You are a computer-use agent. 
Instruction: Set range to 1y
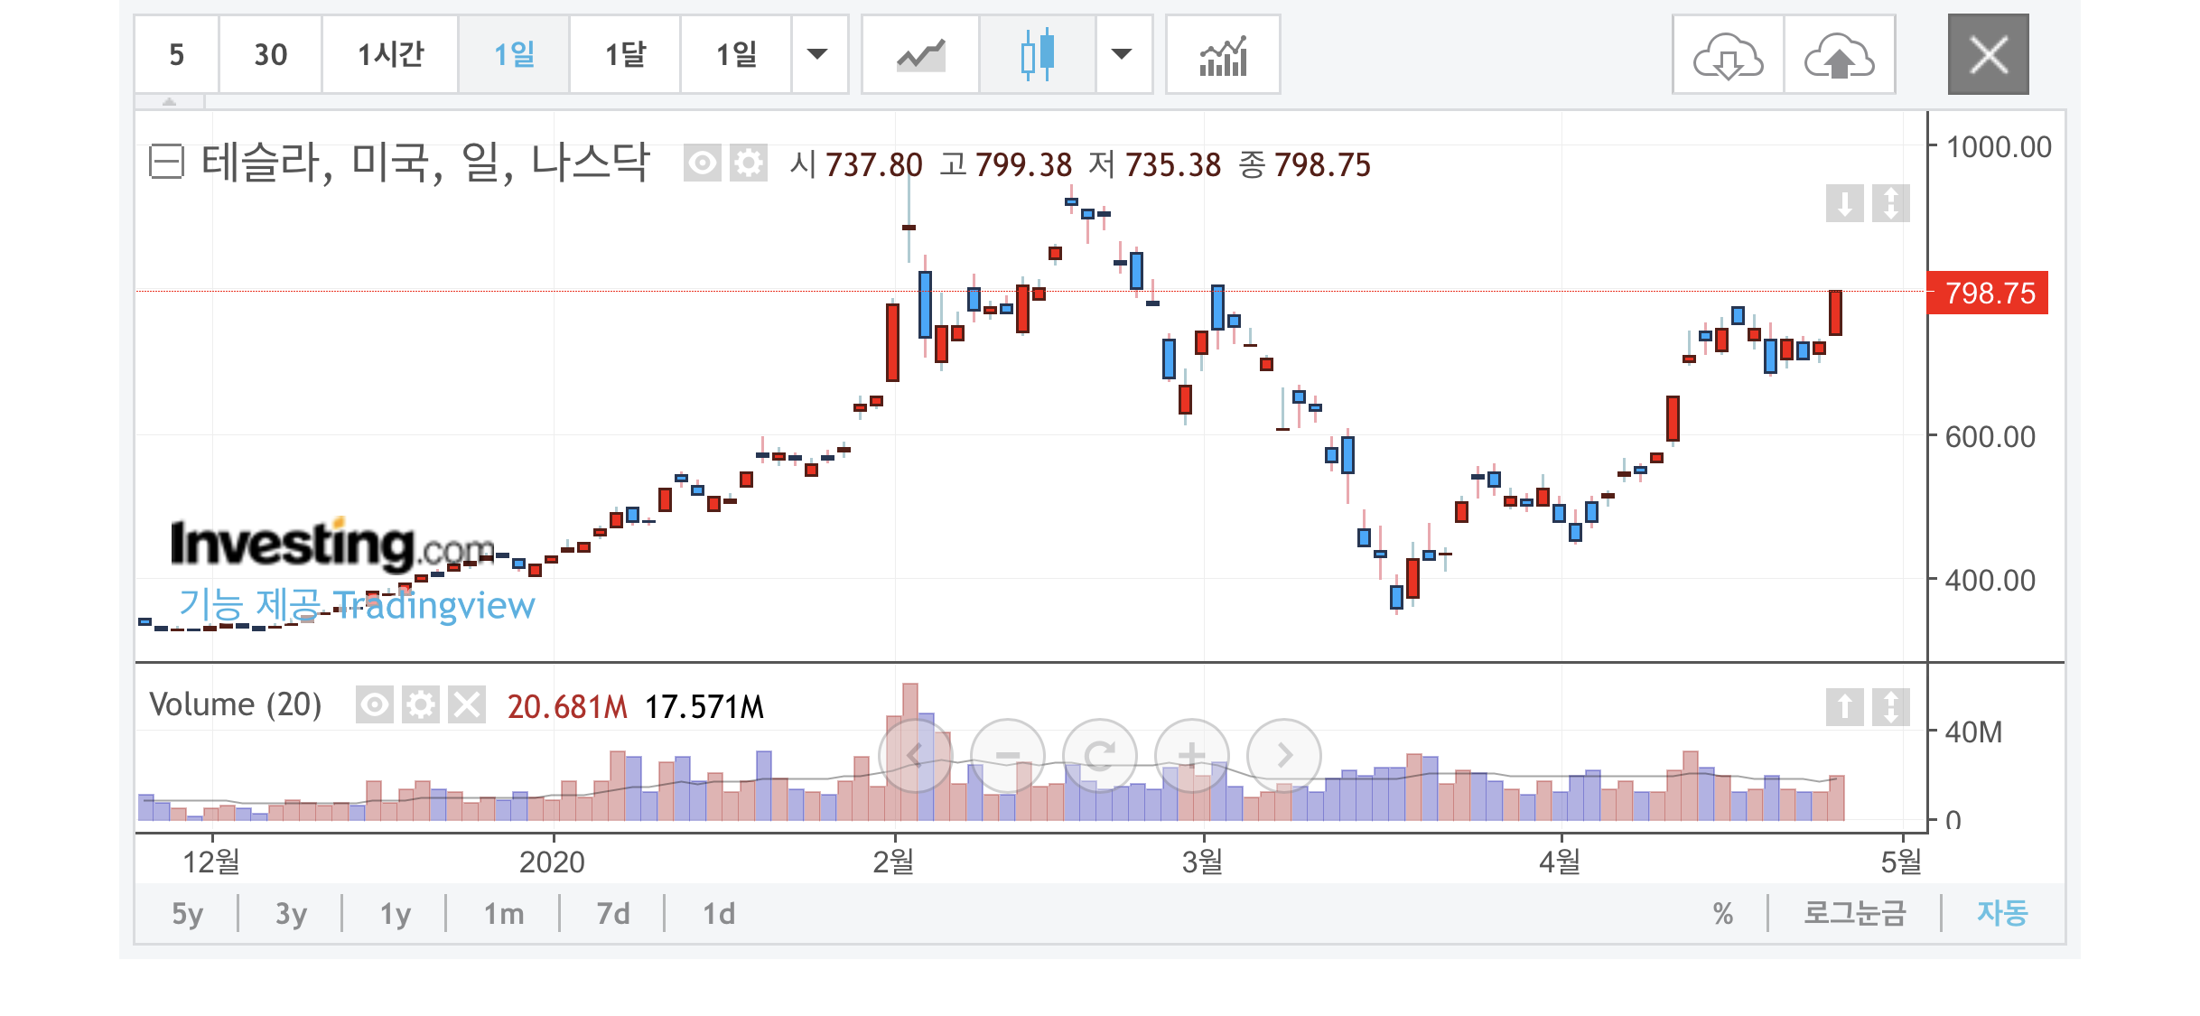pyautogui.click(x=395, y=914)
